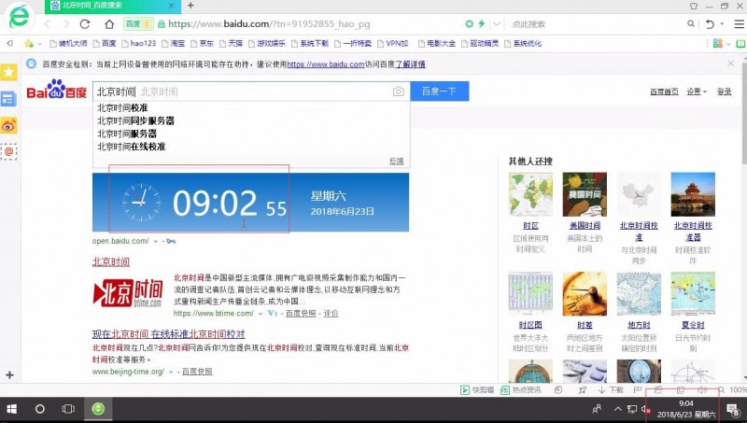Image resolution: width=747 pixels, height=423 pixels.
Task: Click the taskbar volume speaker icon
Action: pyautogui.click(x=646, y=409)
